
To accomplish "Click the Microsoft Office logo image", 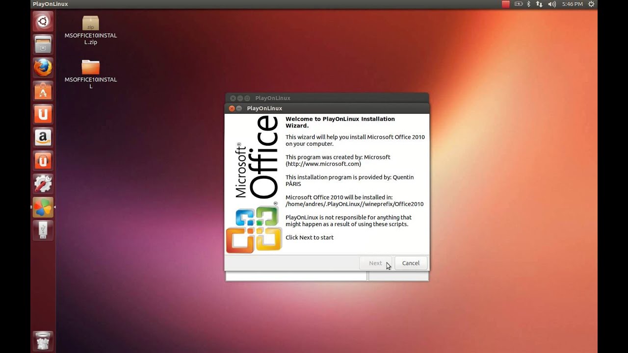I will coord(254,184).
